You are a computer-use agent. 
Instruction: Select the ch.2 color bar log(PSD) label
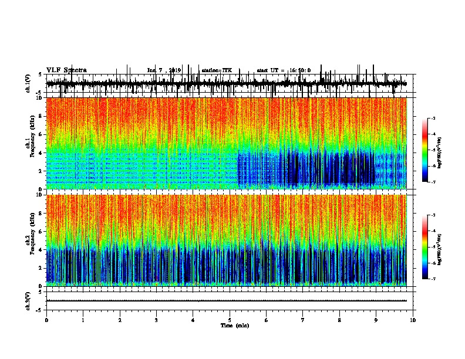[x=440, y=249]
